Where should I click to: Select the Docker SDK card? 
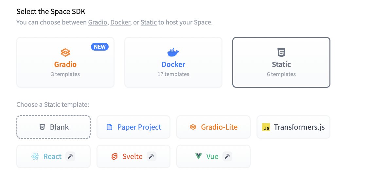[173, 62]
